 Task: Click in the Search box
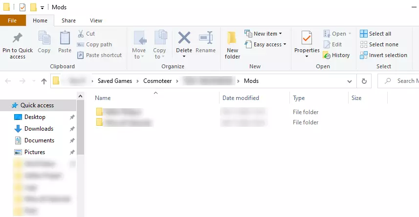pyautogui.click(x=398, y=81)
